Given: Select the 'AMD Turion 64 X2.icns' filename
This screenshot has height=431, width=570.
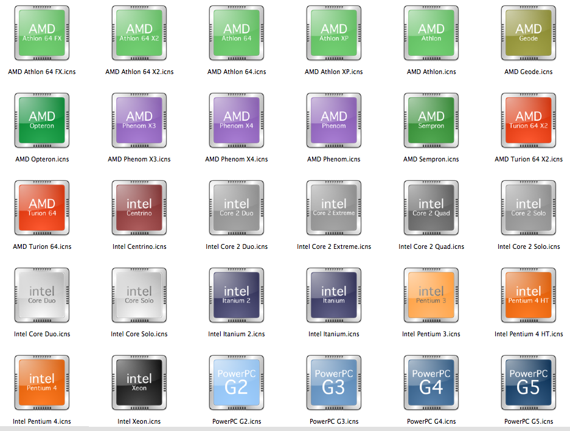Looking at the screenshot, I should click(x=529, y=159).
